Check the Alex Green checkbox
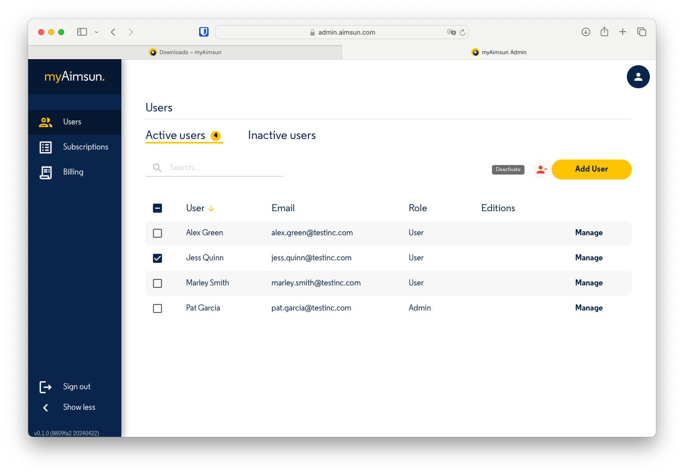The width and height of the screenshot is (684, 474). pyautogui.click(x=157, y=233)
